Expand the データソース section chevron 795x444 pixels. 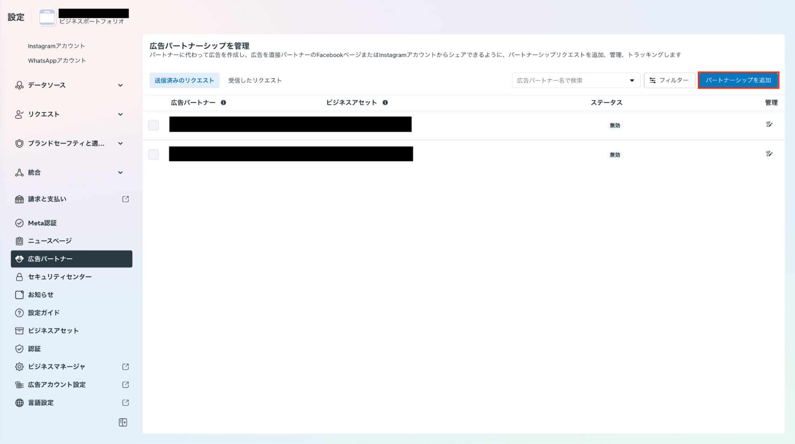tap(121, 85)
